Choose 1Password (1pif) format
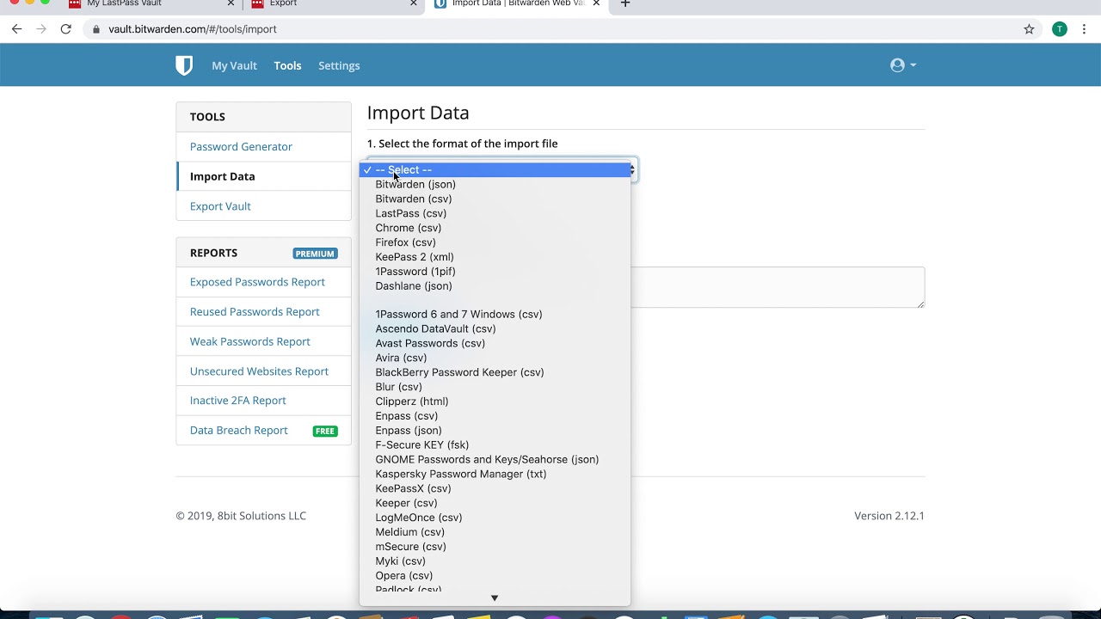This screenshot has width=1101, height=619. click(495, 272)
